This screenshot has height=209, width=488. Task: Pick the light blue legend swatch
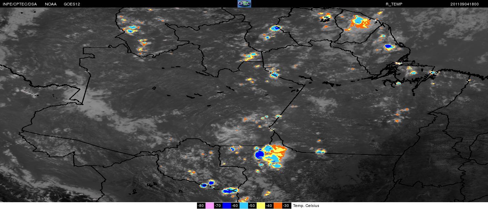[244, 206]
